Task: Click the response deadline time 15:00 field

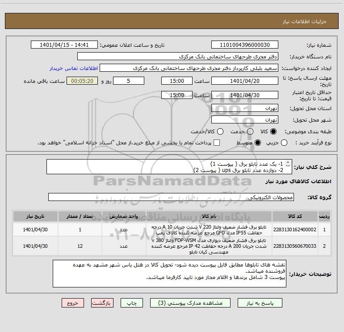Action: point(177,81)
